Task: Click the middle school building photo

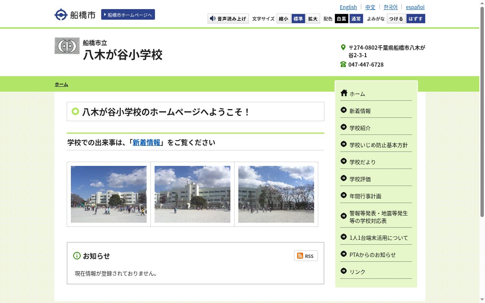Action: (x=192, y=194)
